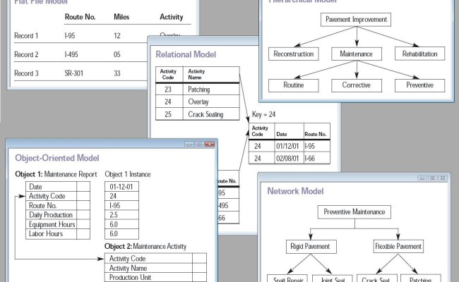Screen dimensions: 459x282
Task: Click the 01-12-01 instance value
Action: click(121, 186)
